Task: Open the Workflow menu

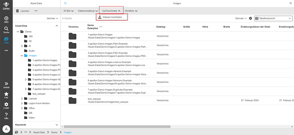Action: click(131, 11)
